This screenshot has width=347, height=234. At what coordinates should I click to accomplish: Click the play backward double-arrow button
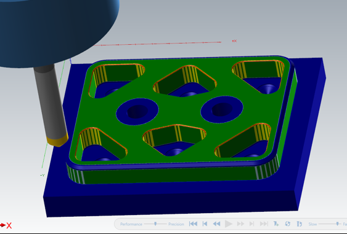(x=216, y=224)
